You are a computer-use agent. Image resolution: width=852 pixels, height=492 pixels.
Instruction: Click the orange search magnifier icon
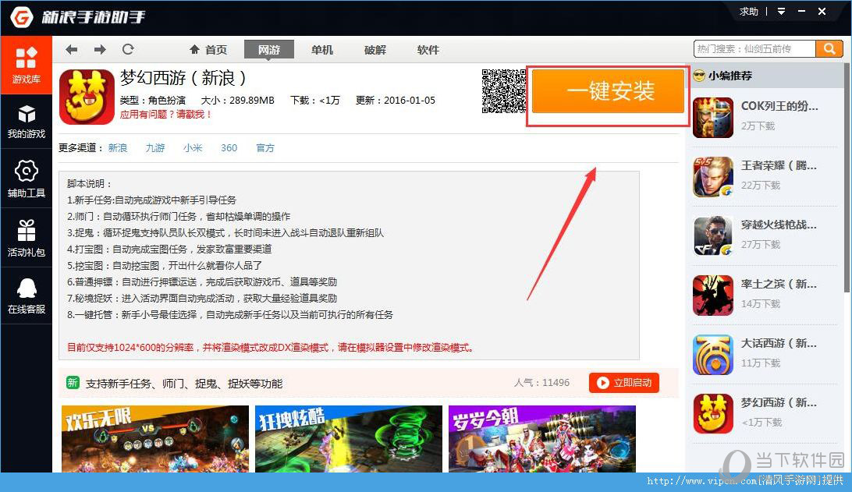tap(829, 48)
